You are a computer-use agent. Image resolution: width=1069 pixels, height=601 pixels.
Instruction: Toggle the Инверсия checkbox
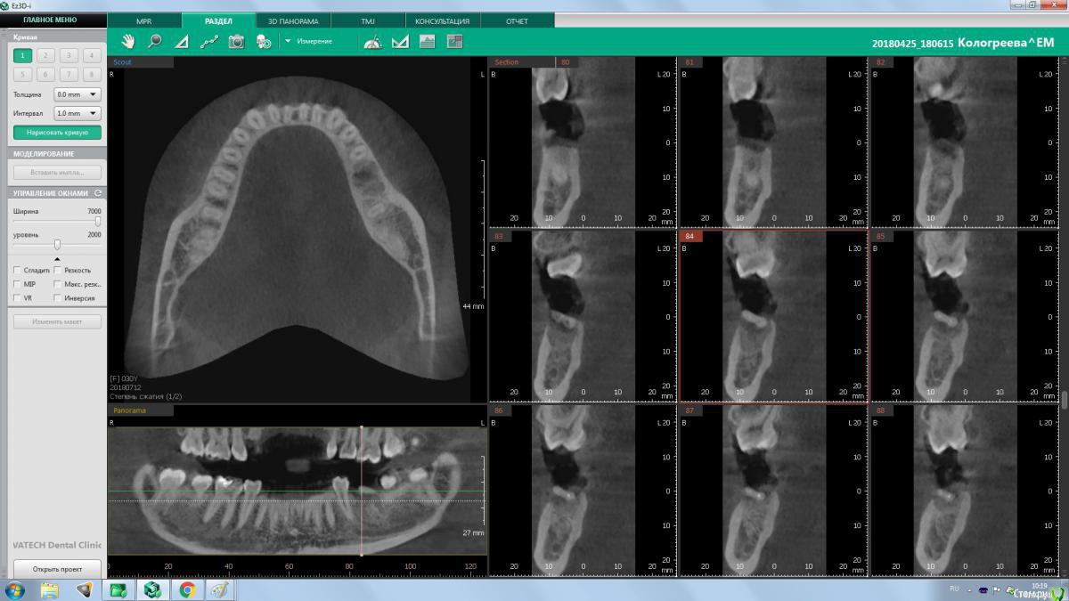point(58,298)
